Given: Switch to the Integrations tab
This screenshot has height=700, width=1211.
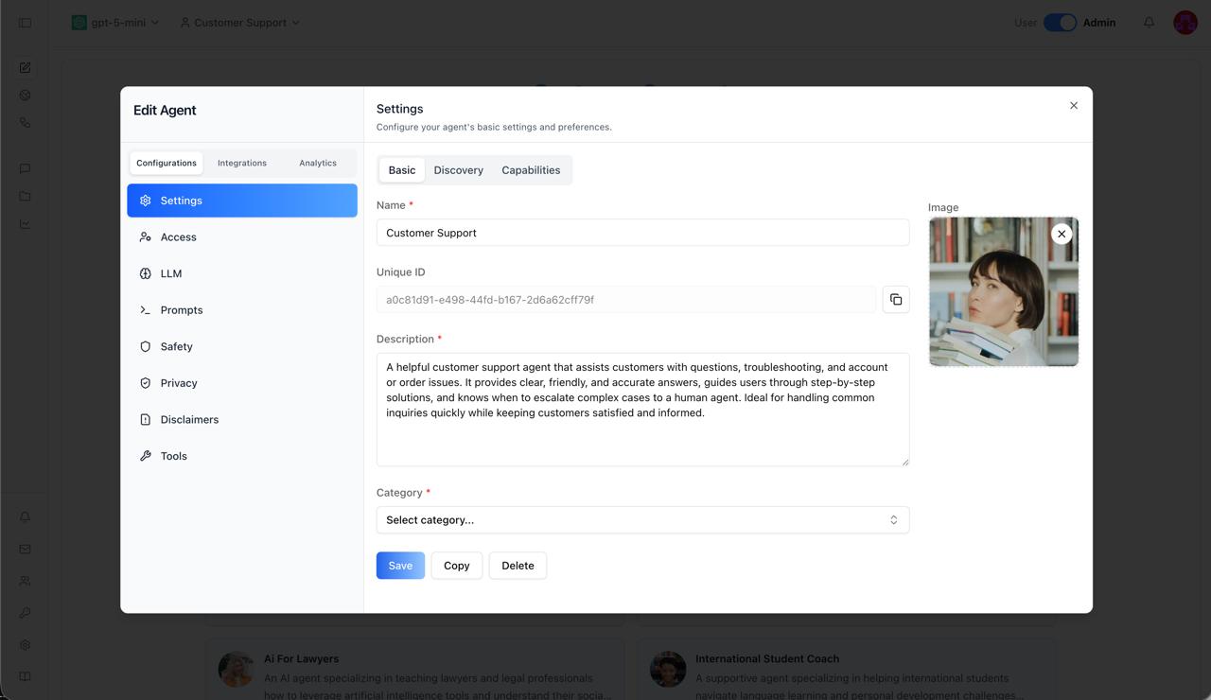Looking at the screenshot, I should (242, 163).
